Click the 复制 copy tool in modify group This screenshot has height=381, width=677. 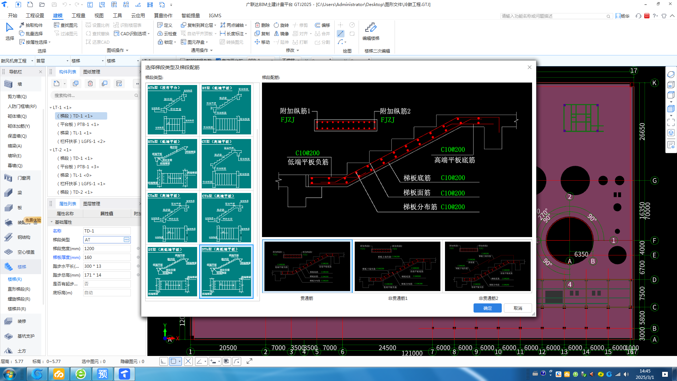point(262,34)
